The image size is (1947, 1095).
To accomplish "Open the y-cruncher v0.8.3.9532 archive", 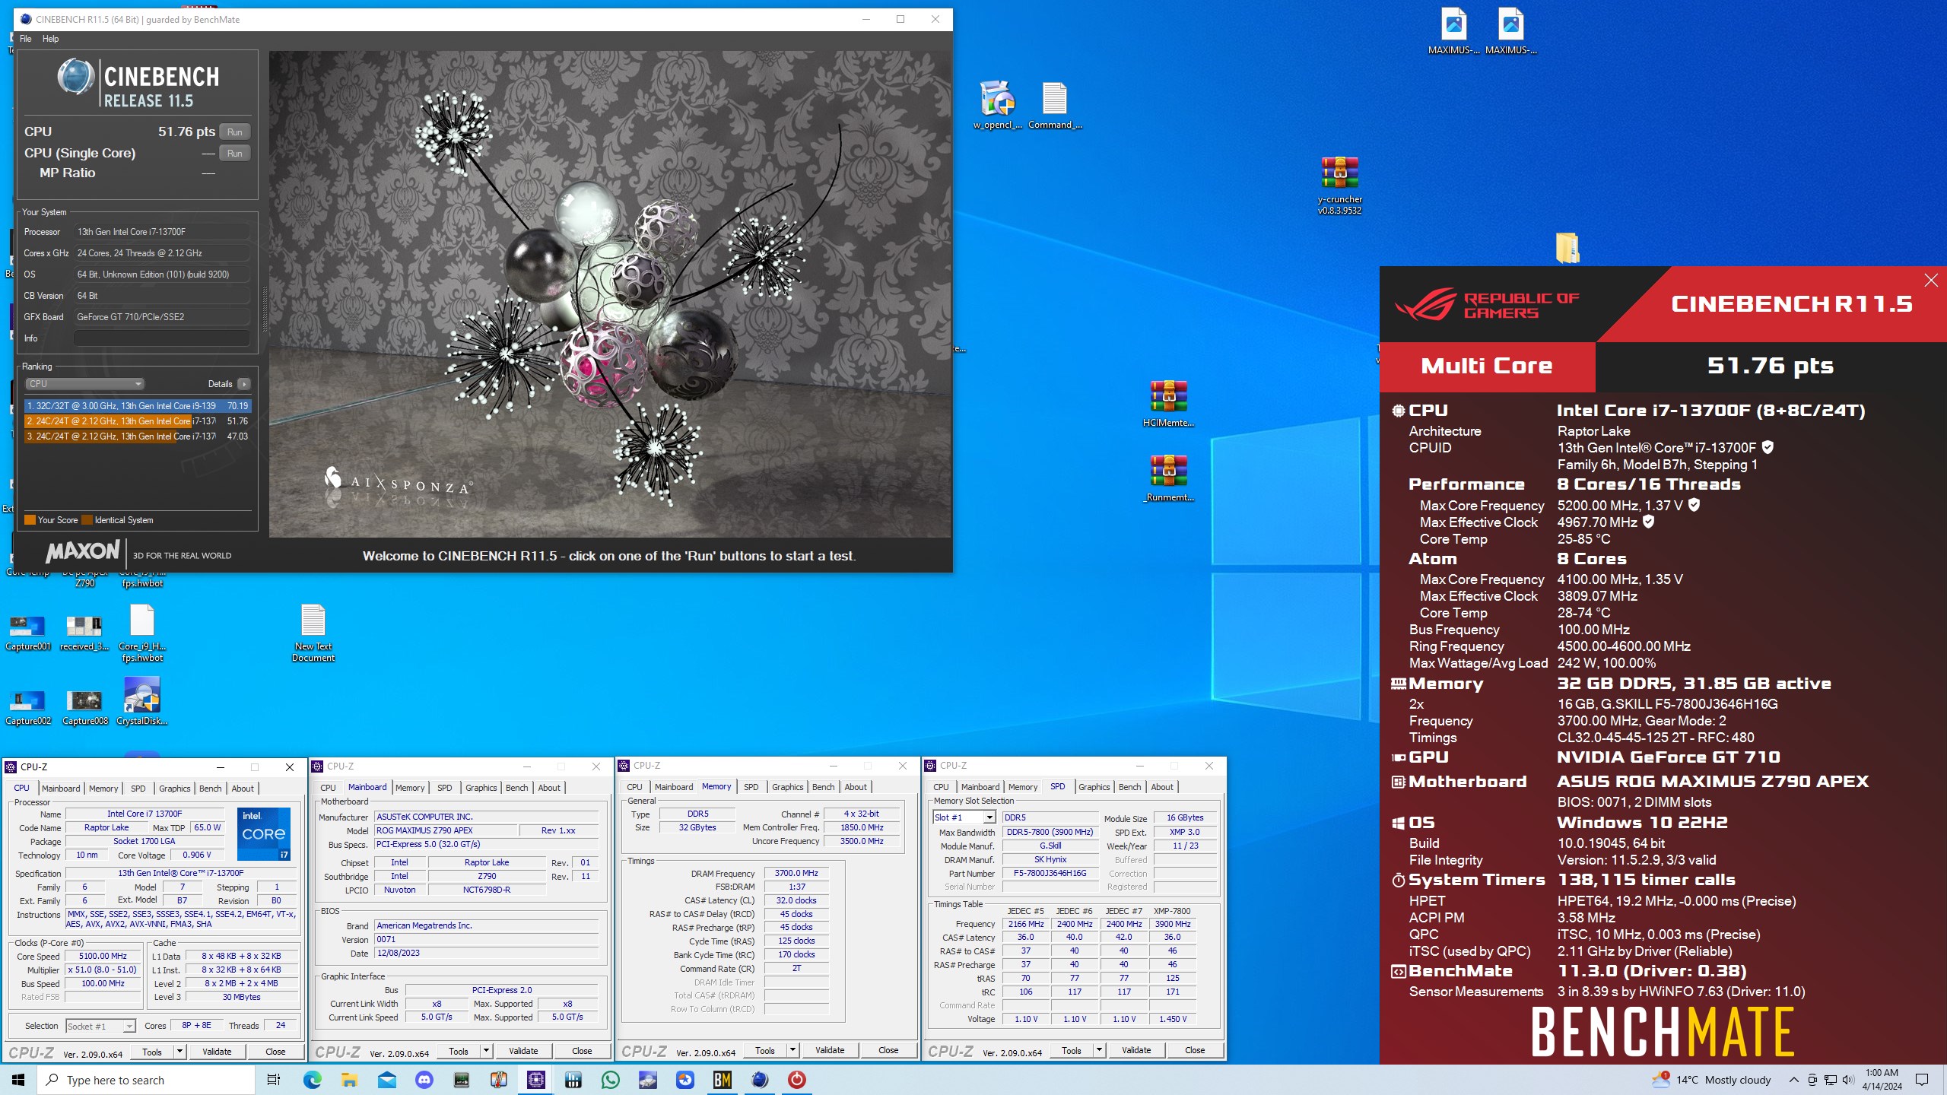I will (x=1339, y=185).
